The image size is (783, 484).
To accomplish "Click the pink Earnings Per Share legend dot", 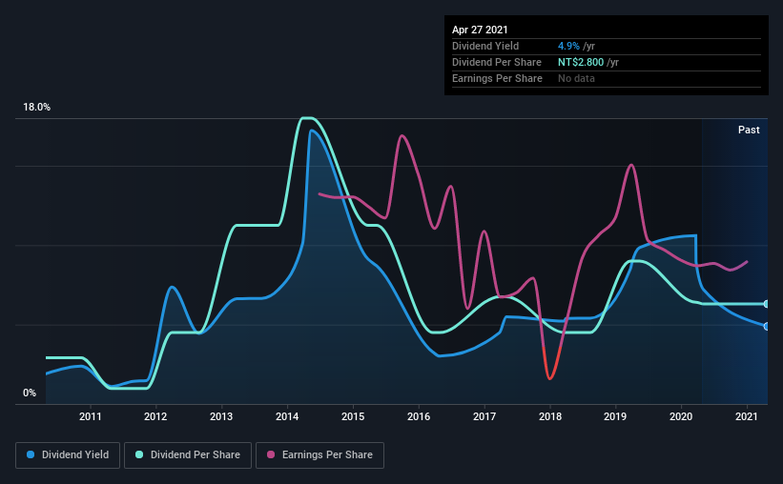I will 271,454.
